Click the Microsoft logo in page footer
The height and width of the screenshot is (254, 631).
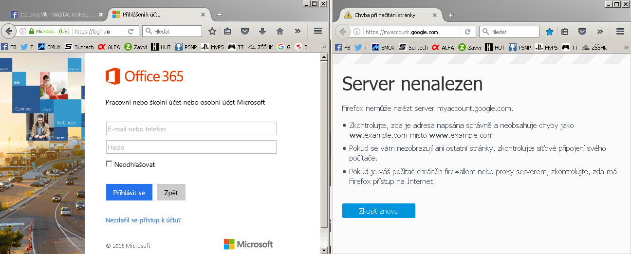248,244
